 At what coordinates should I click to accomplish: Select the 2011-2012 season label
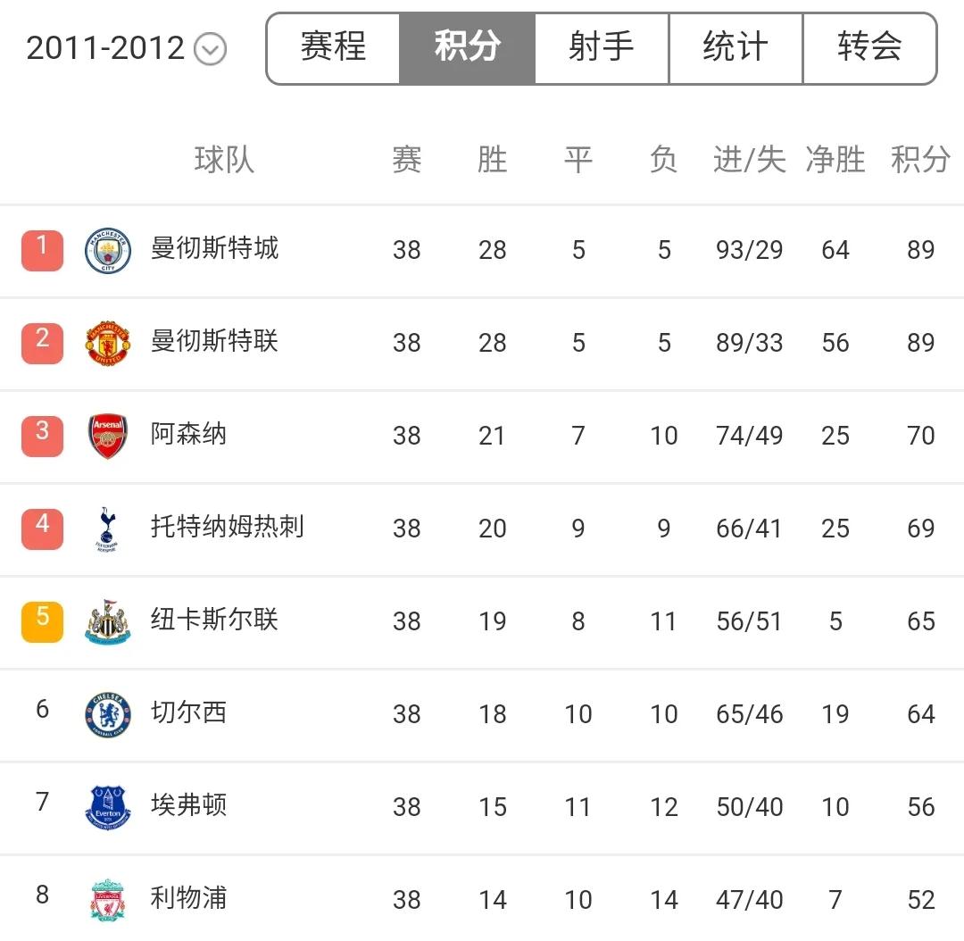tap(105, 48)
